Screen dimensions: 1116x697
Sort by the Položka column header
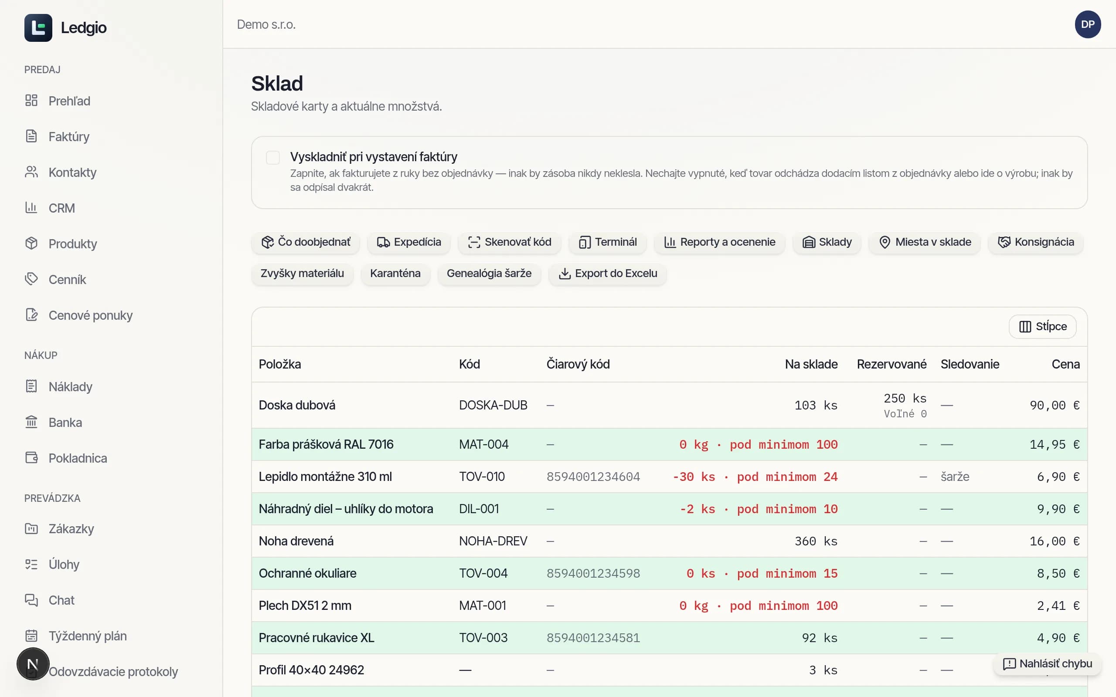(279, 364)
